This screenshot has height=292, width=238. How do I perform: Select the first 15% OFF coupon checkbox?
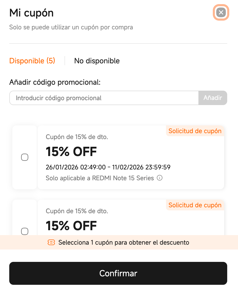(25, 157)
